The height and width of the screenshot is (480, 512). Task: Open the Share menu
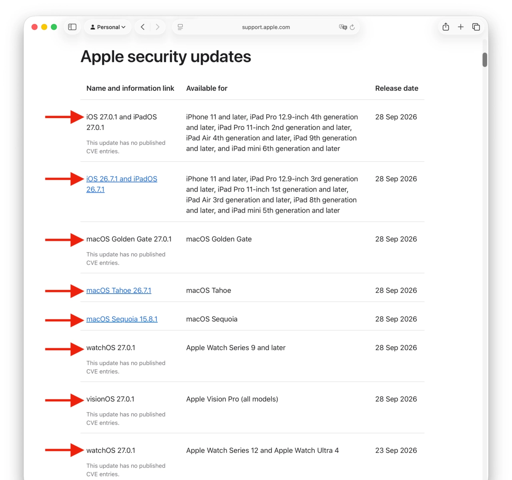pyautogui.click(x=446, y=27)
